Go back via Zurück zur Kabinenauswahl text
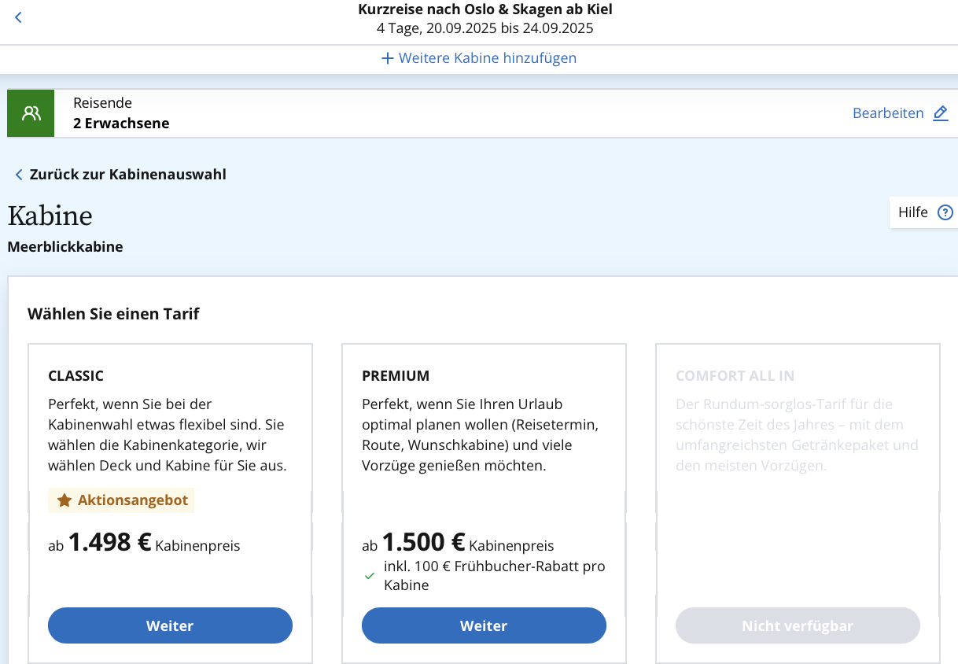958x664 pixels. pyautogui.click(x=127, y=175)
